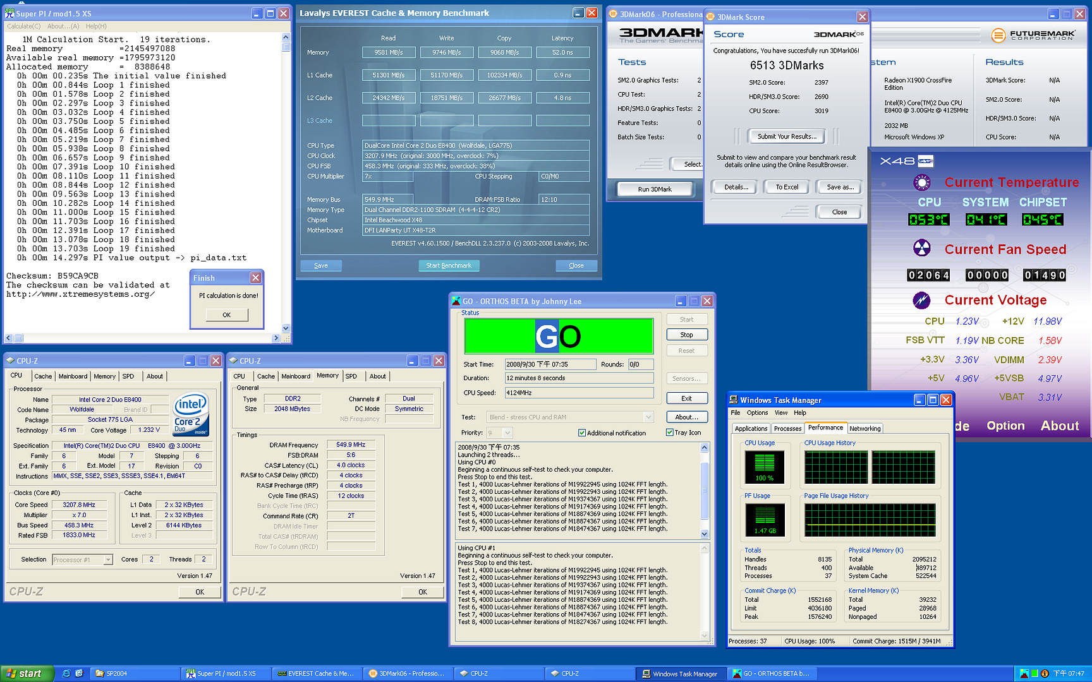Image resolution: width=1092 pixels, height=682 pixels.
Task: Click the Futuremark Corporation logo
Action: (1033, 35)
